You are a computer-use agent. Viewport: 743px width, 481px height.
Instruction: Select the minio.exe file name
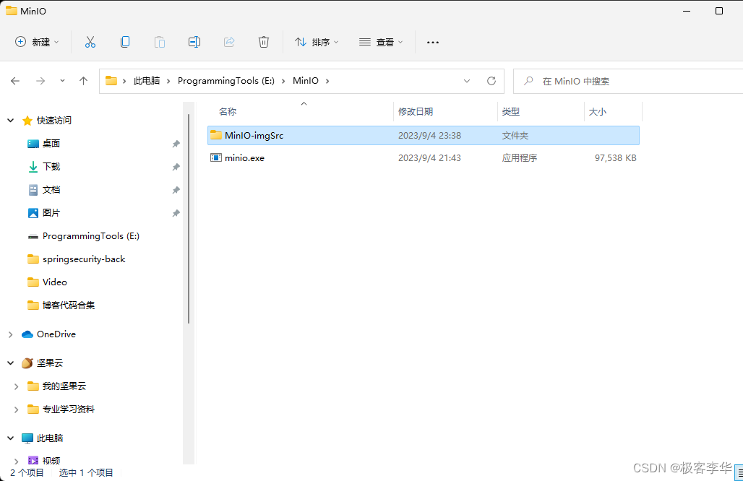click(x=244, y=157)
